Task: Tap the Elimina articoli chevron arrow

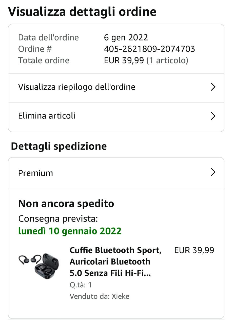Action: coord(213,116)
